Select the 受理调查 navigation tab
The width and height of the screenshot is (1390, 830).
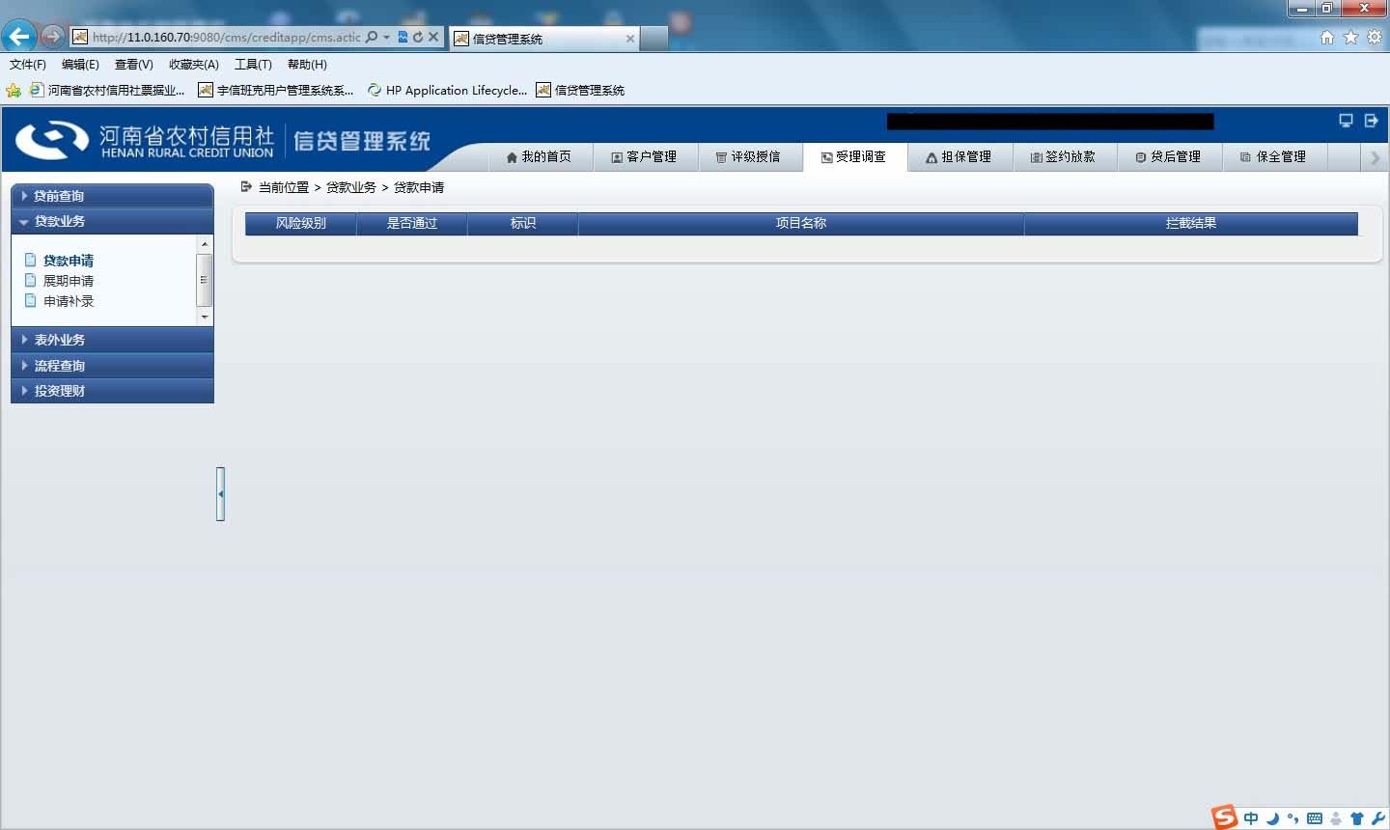(x=854, y=156)
